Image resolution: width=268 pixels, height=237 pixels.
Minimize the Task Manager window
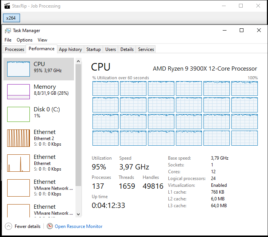[x=225, y=31]
